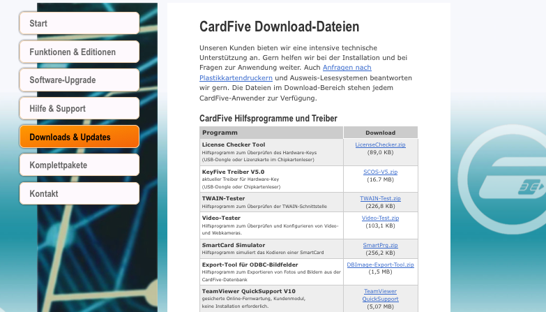The image size is (546, 312).
Task: Download TWAIN-Test.zip file
Action: point(380,198)
